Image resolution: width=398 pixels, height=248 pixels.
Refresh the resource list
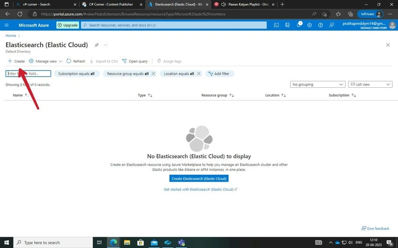pos(76,61)
